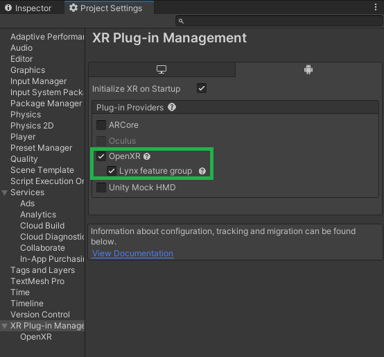Select the Project Settings tab
This screenshot has height=357, width=384.
coord(109,8)
